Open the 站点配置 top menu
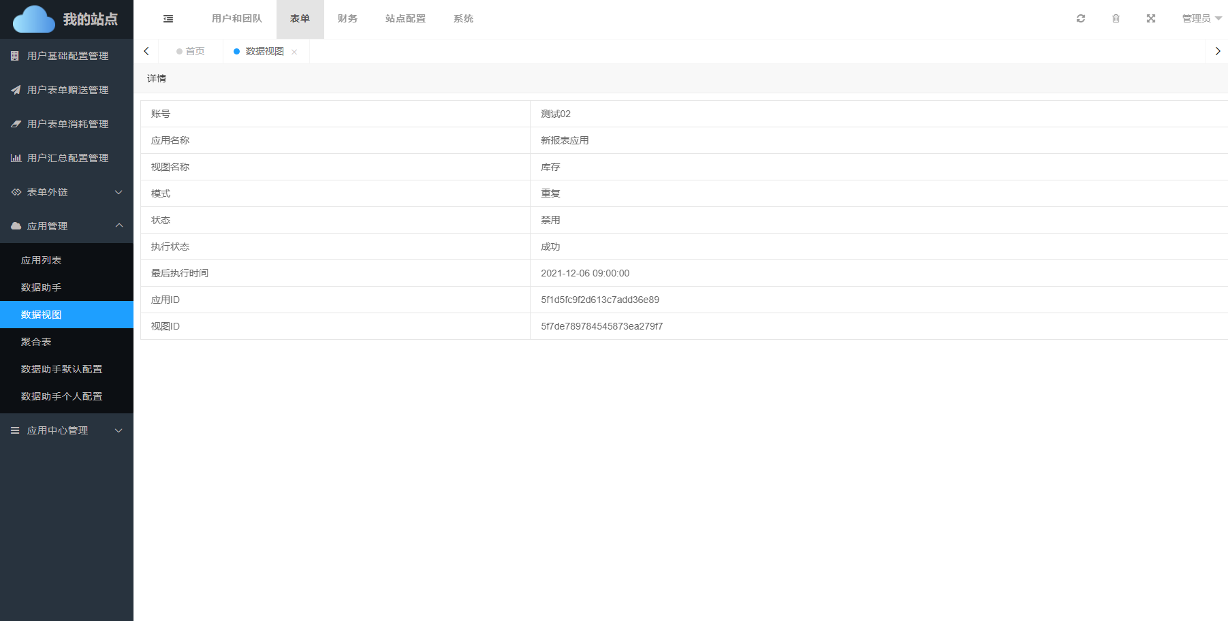 pyautogui.click(x=405, y=18)
